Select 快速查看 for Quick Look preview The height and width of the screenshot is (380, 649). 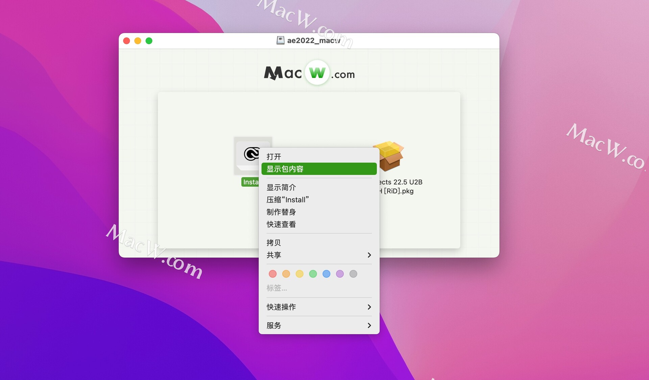coord(281,224)
